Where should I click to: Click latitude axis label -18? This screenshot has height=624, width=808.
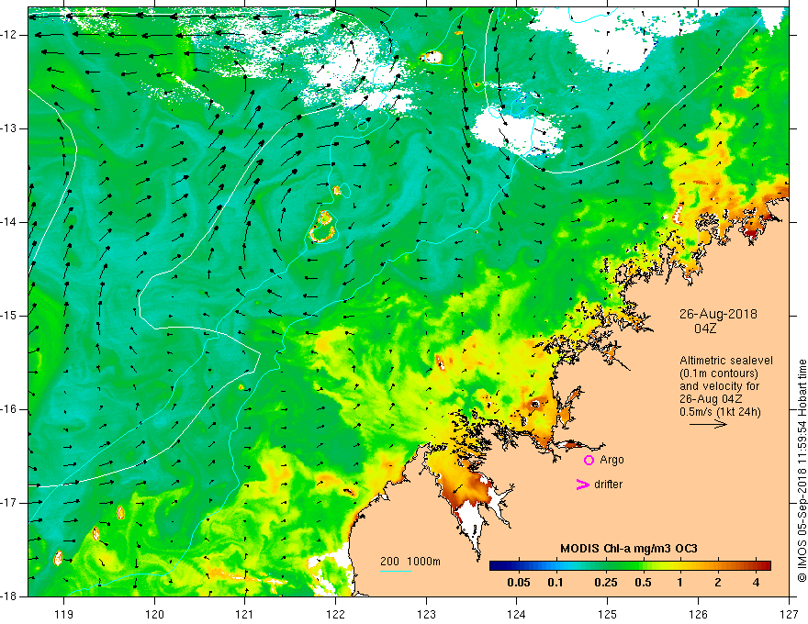click(9, 596)
